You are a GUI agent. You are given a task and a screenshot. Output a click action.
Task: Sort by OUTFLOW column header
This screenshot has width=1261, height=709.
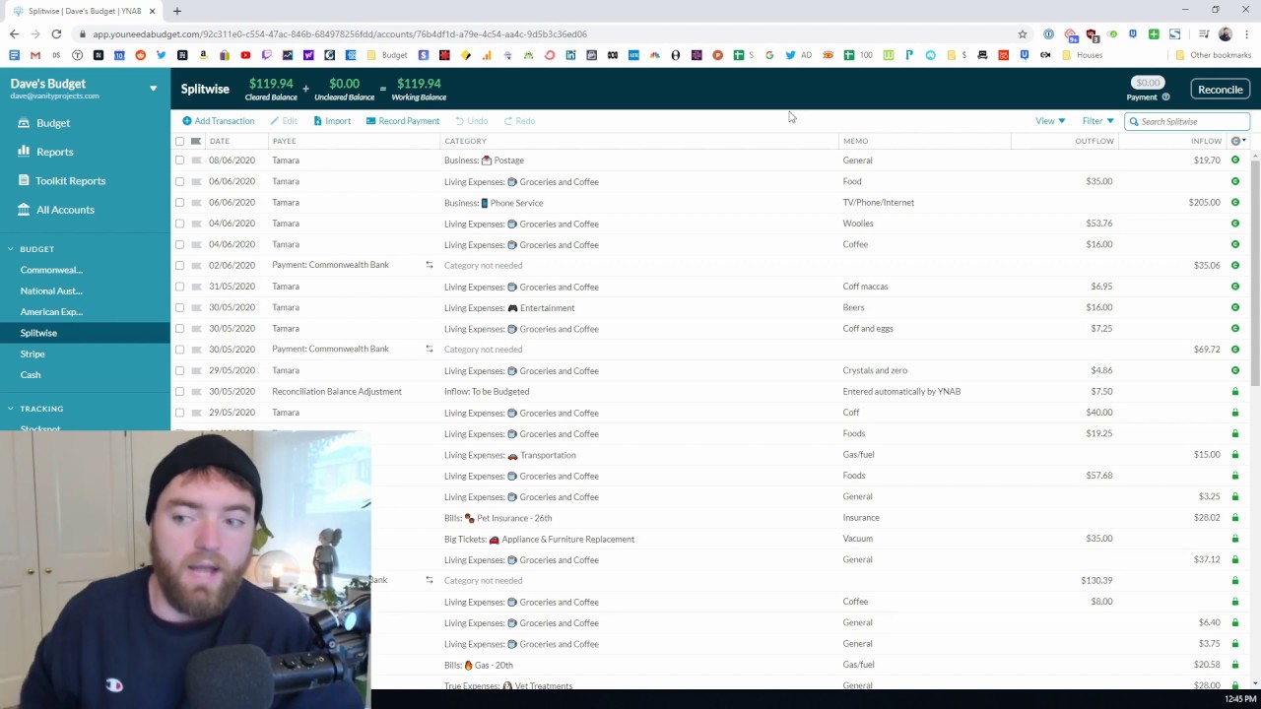[1094, 141]
